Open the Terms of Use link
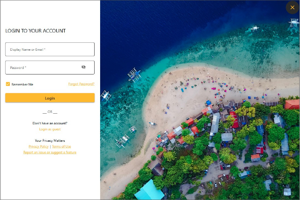The image size is (300, 200). (x=61, y=147)
